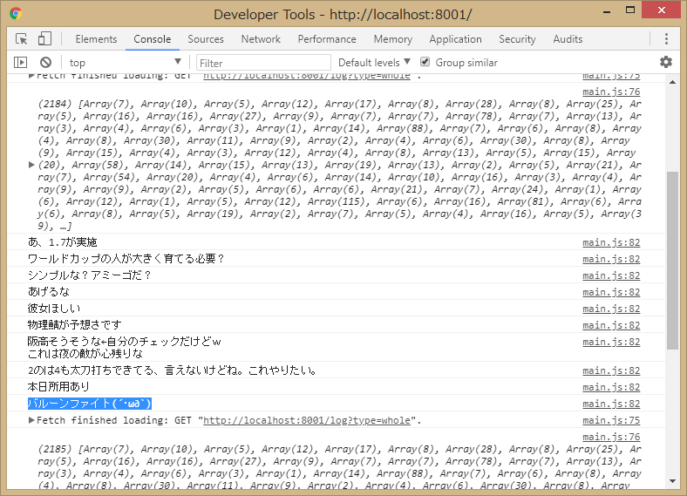687x496 pixels.
Task: Clear the console with the ban icon
Action: [45, 63]
